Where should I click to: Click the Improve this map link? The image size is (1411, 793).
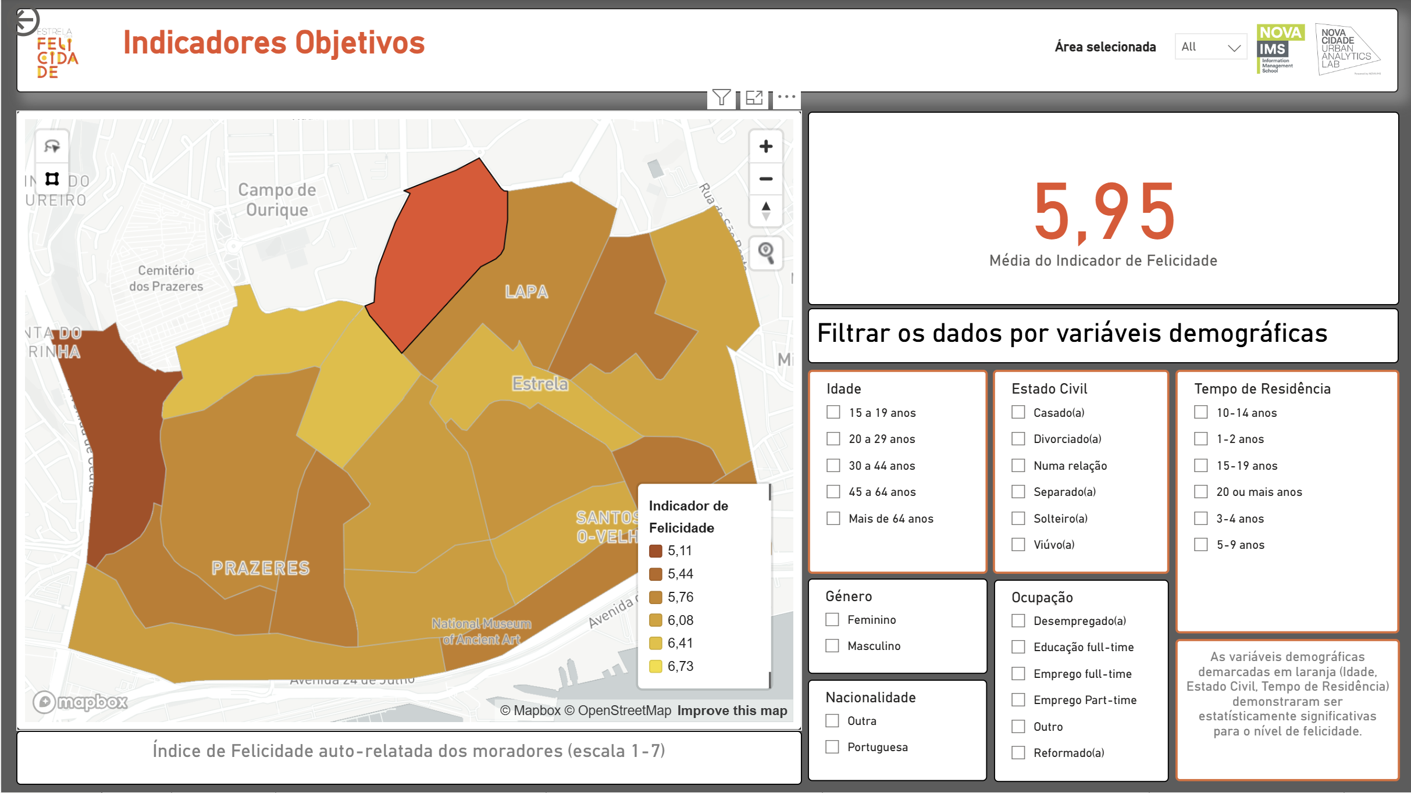pyautogui.click(x=732, y=710)
